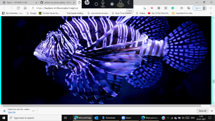Close the downloads bar
Image resolution: width=215 pixels, height=121 pixels.
coord(212,111)
